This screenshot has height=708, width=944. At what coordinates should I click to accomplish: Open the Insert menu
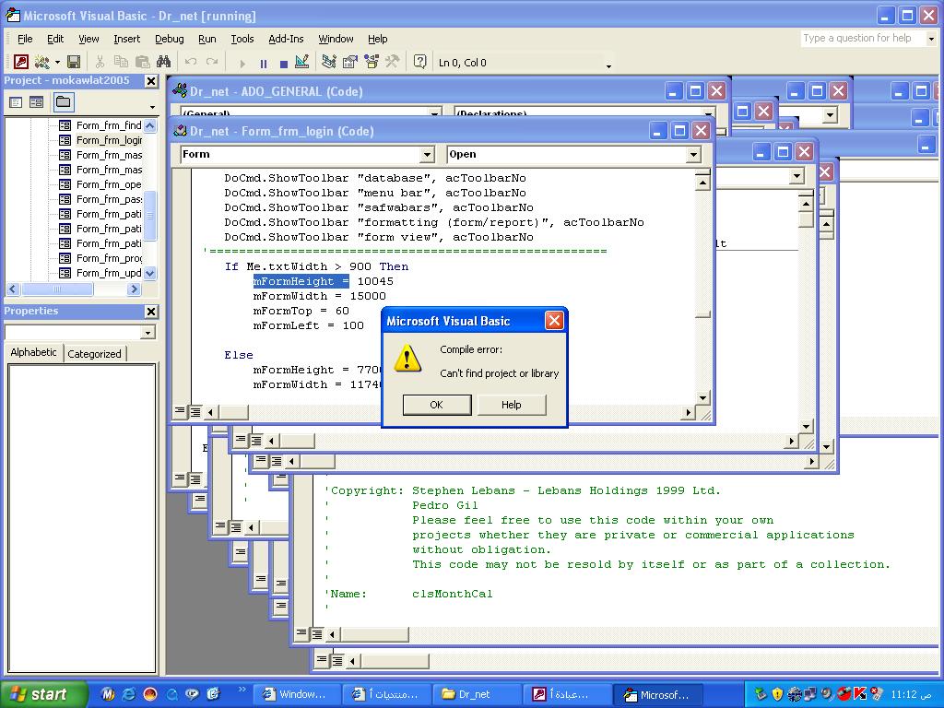tap(126, 39)
